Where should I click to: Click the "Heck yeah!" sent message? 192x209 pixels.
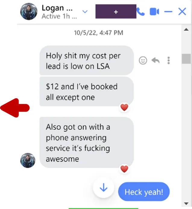point(144,192)
